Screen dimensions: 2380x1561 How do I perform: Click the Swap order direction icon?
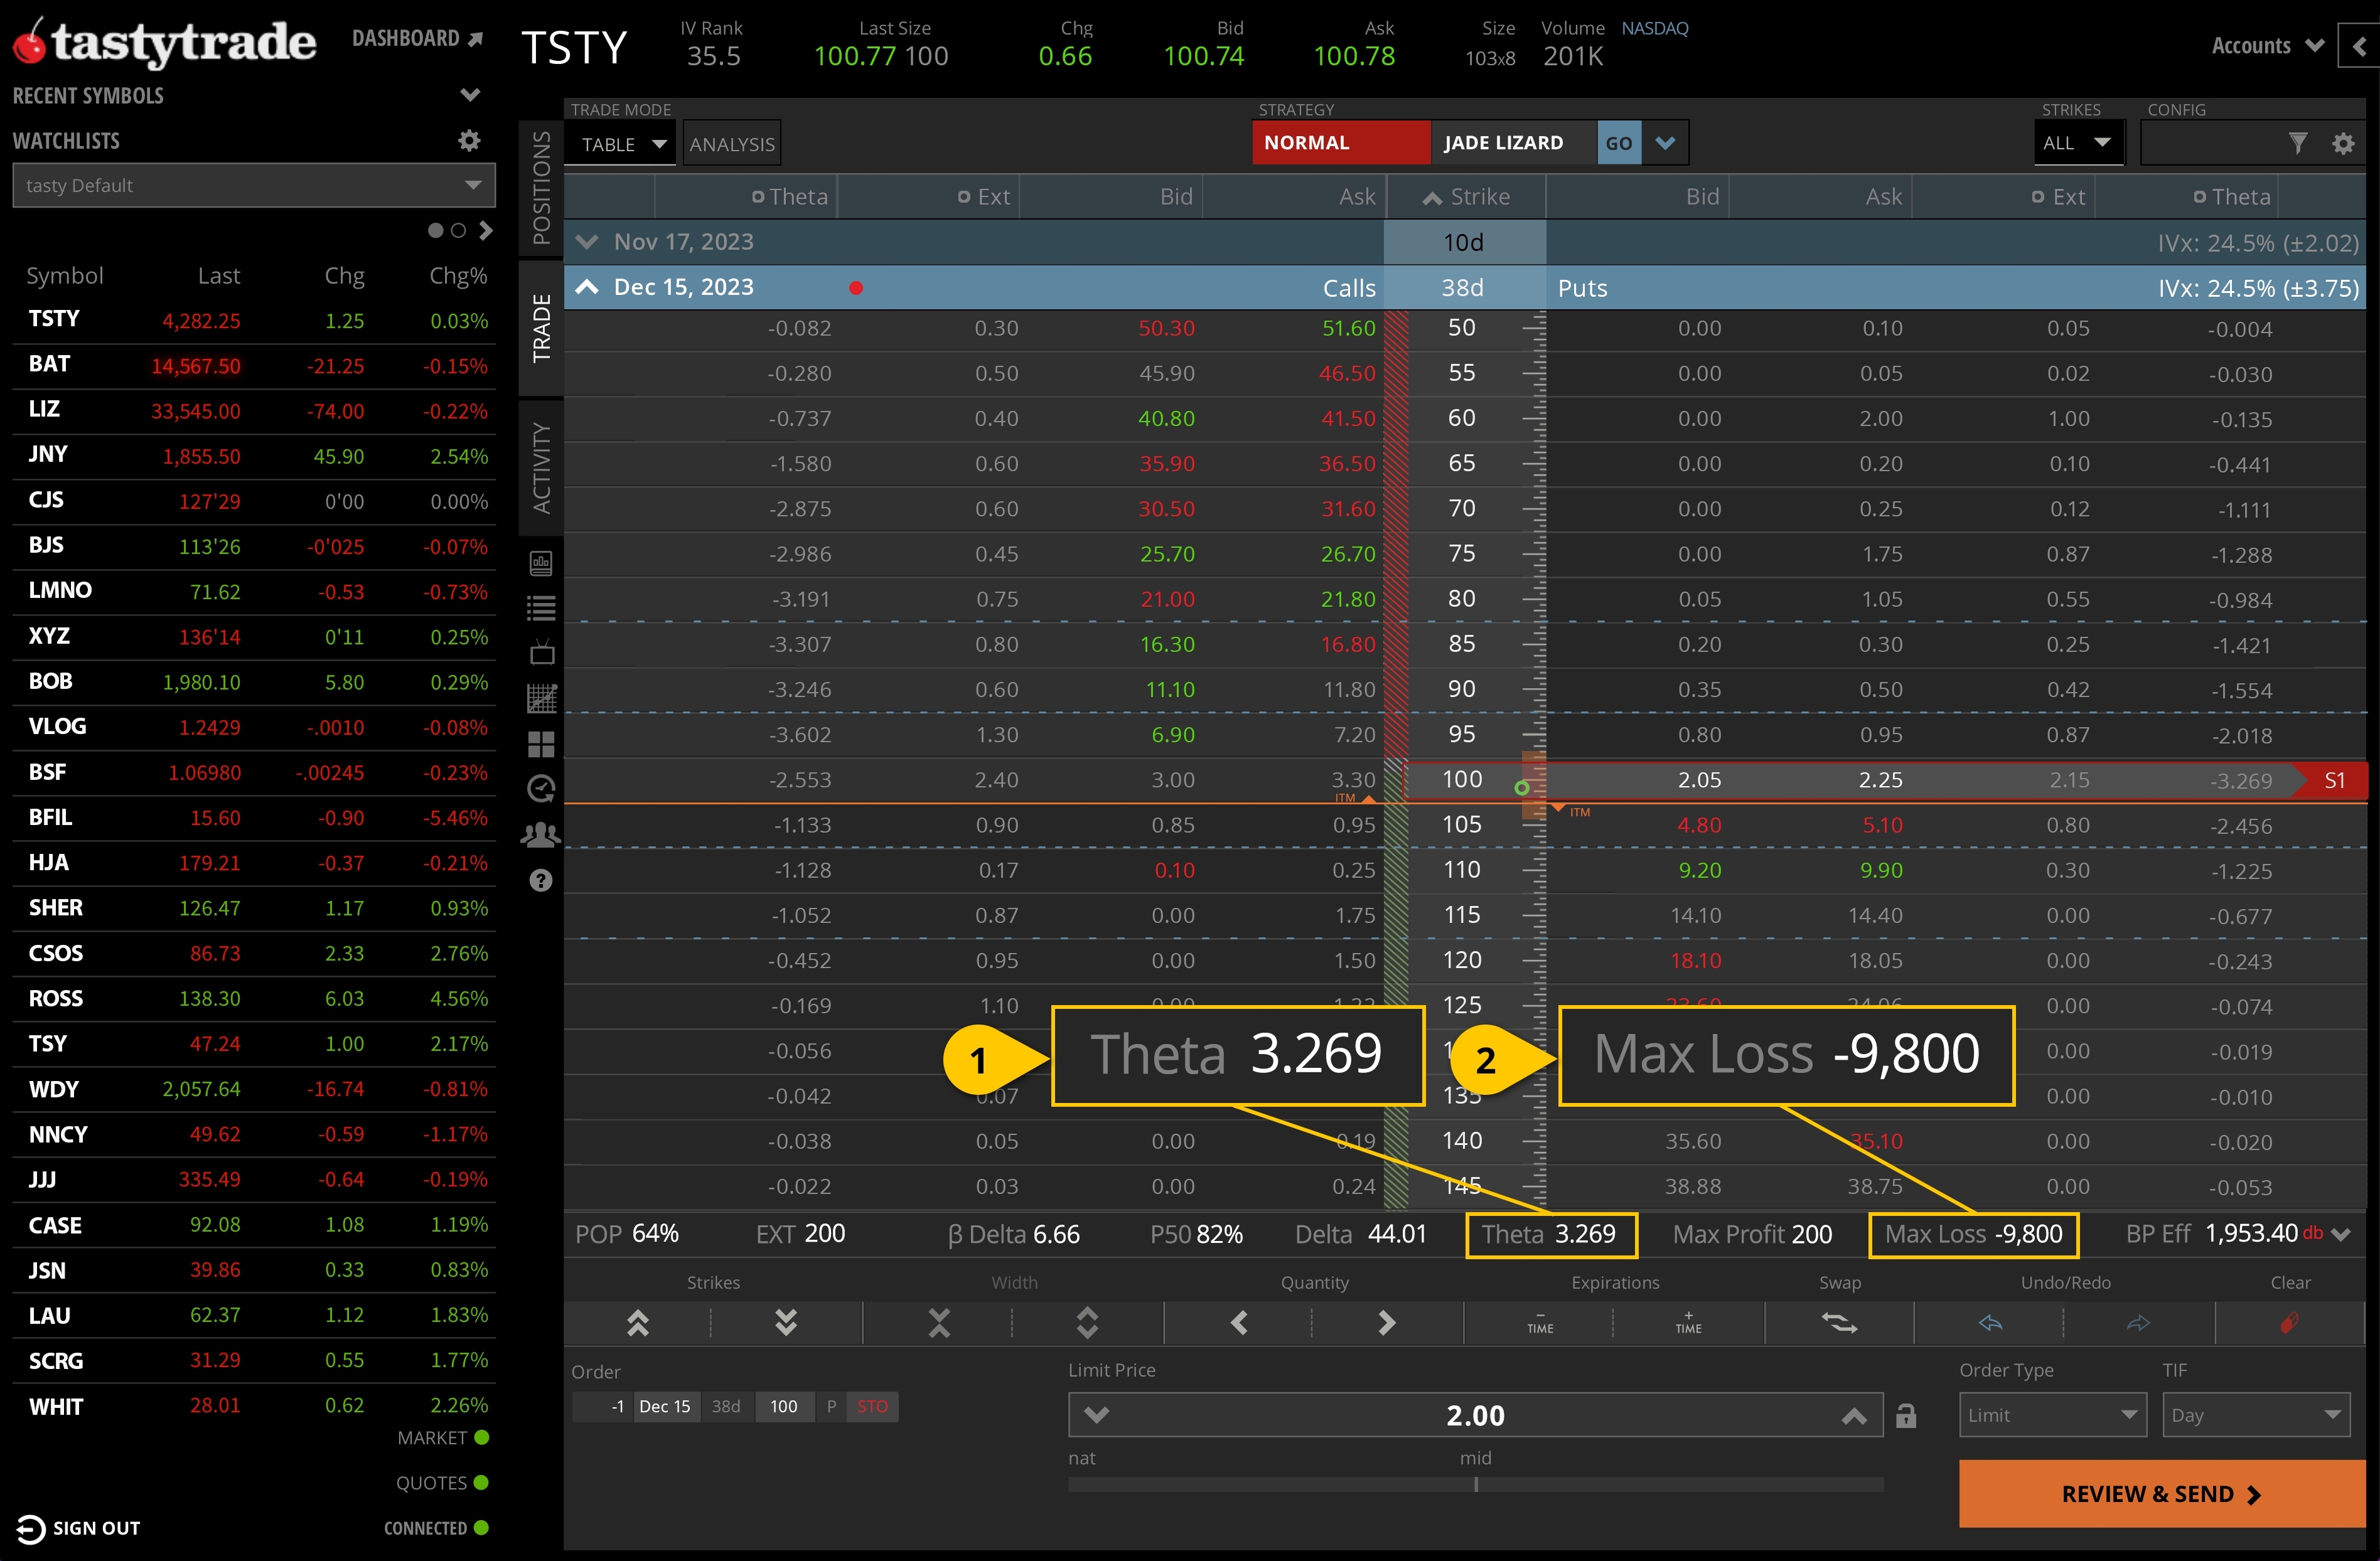[1840, 1323]
